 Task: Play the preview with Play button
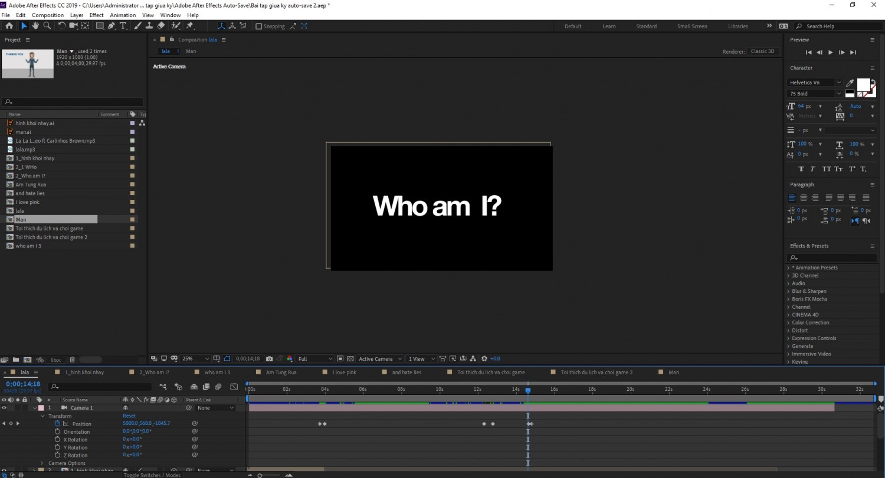pos(830,52)
